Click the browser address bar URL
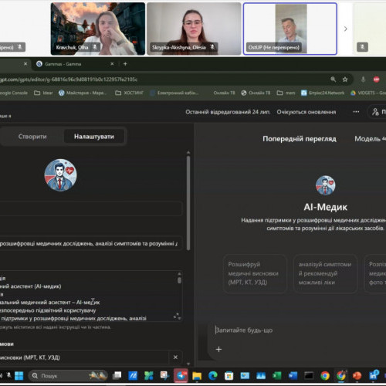This screenshot has height=386, width=386. coord(69,80)
